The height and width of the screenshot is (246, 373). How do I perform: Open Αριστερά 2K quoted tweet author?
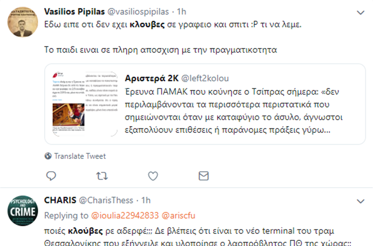click(151, 78)
